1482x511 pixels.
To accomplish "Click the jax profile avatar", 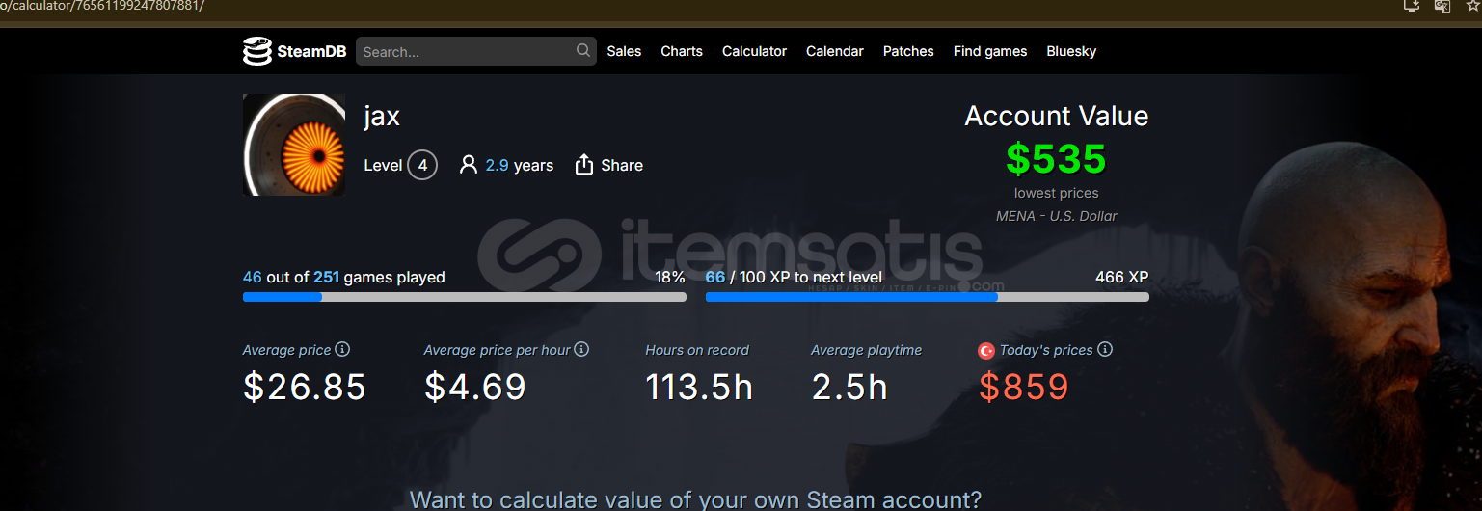I will [294, 145].
